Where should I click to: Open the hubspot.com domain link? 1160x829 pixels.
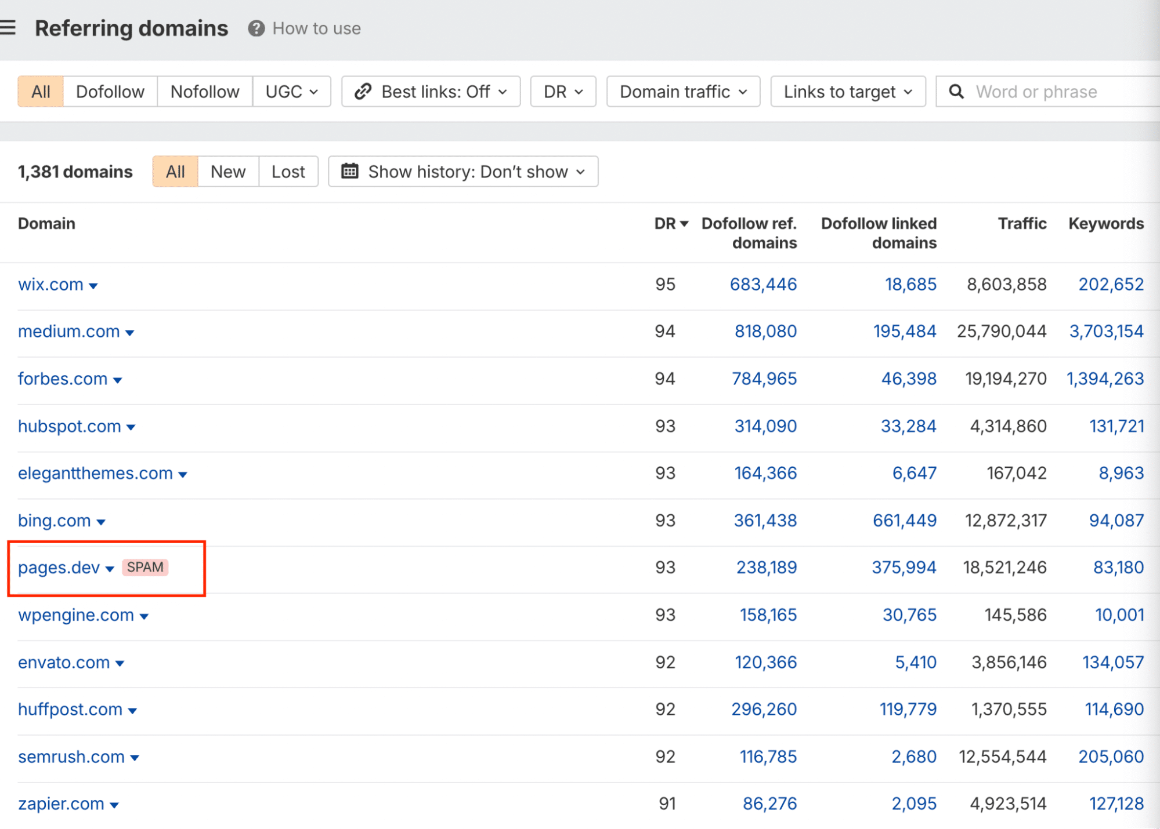coord(70,427)
